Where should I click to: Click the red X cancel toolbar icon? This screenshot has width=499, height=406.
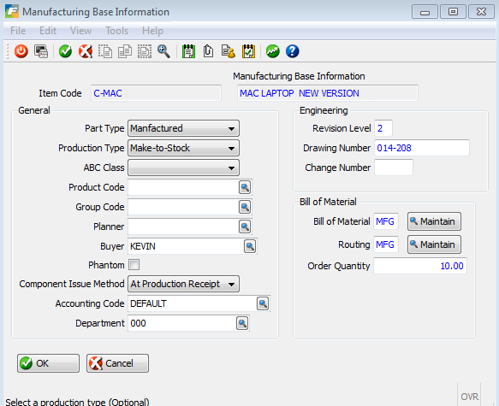86,51
